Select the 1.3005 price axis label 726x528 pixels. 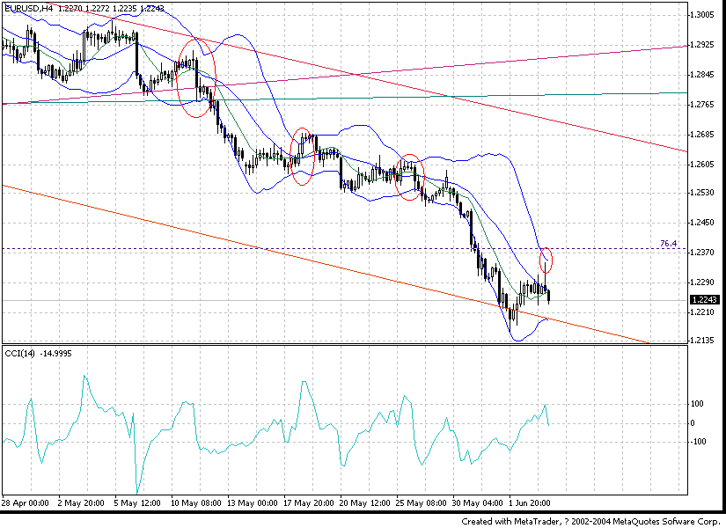(702, 15)
